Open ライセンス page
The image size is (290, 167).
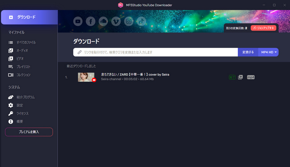pos(22,113)
